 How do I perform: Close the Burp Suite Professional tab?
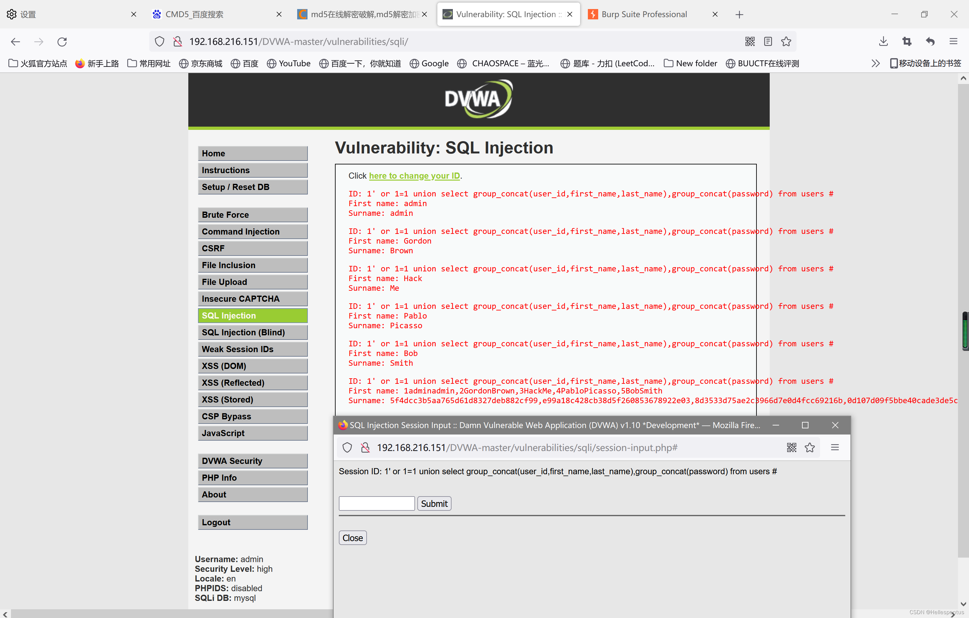(715, 15)
